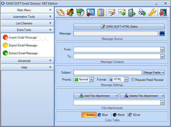The height and width of the screenshot is (127, 171).
Task: Select the Blue color theme
Action: pos(103,115)
